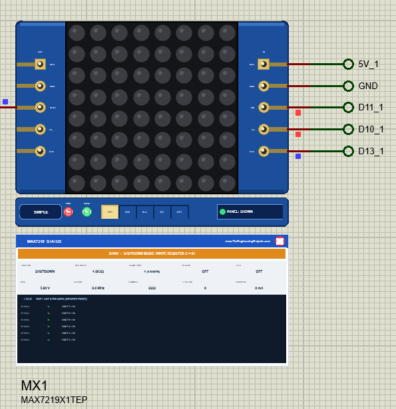Click the GND terminal circle
Viewport: 396px width, 409px height.
349,86
